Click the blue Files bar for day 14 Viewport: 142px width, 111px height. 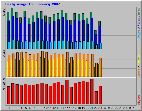click(x=63, y=29)
